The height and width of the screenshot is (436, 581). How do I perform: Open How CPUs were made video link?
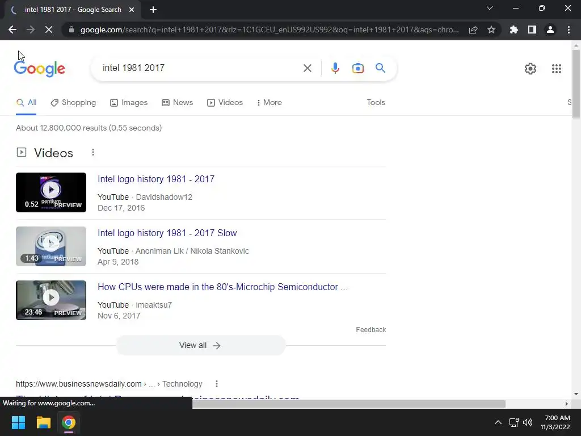click(x=222, y=287)
